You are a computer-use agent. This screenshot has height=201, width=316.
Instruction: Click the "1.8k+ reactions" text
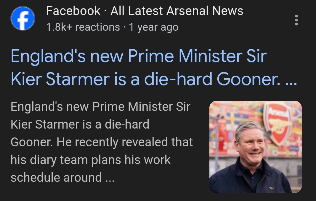coord(83,27)
